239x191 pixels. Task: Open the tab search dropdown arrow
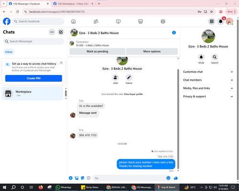[x=4, y=4]
